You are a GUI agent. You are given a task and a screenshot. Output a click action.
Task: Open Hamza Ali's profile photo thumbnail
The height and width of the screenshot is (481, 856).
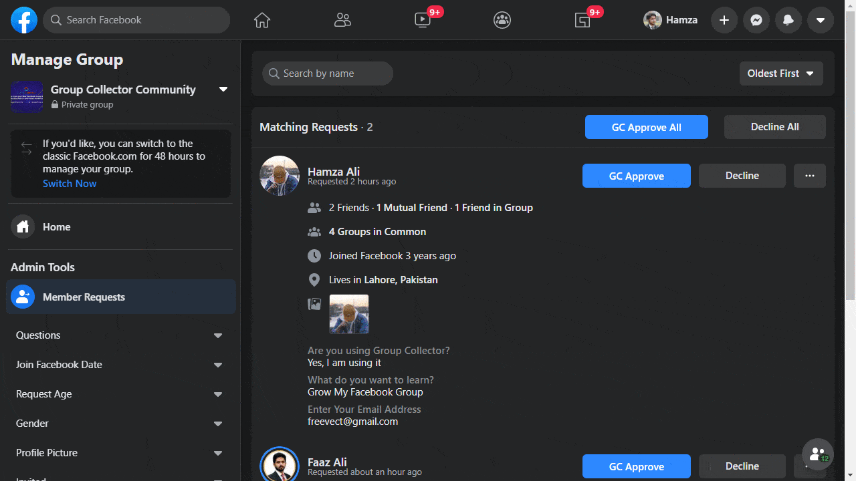coord(349,314)
